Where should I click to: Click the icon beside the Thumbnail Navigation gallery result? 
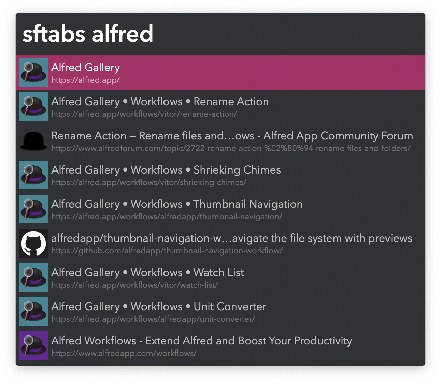click(33, 209)
